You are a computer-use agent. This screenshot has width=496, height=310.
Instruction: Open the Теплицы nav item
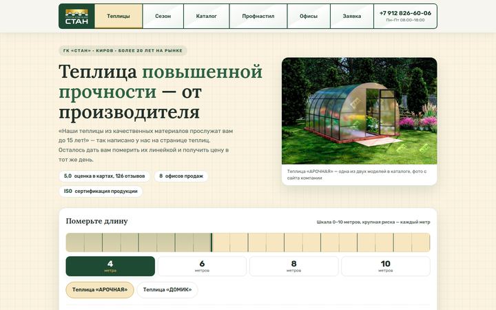[118, 16]
